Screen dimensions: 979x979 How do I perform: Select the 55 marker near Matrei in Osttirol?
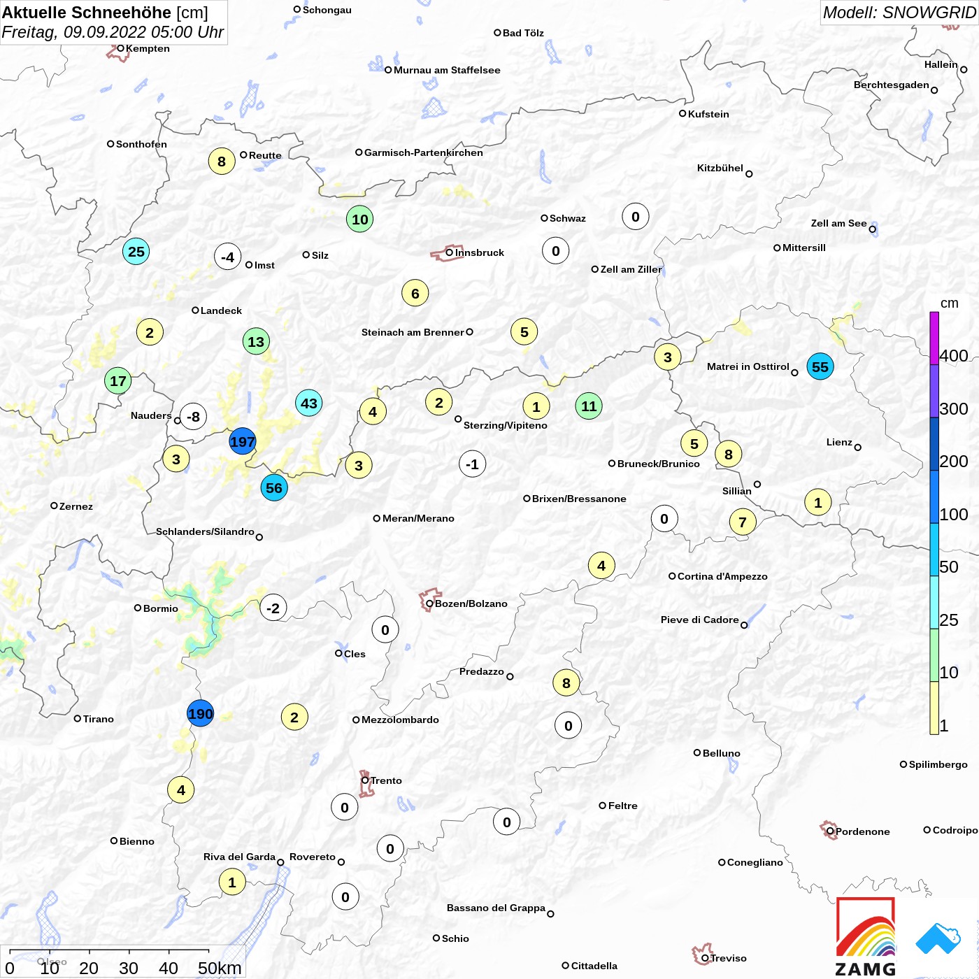click(820, 366)
